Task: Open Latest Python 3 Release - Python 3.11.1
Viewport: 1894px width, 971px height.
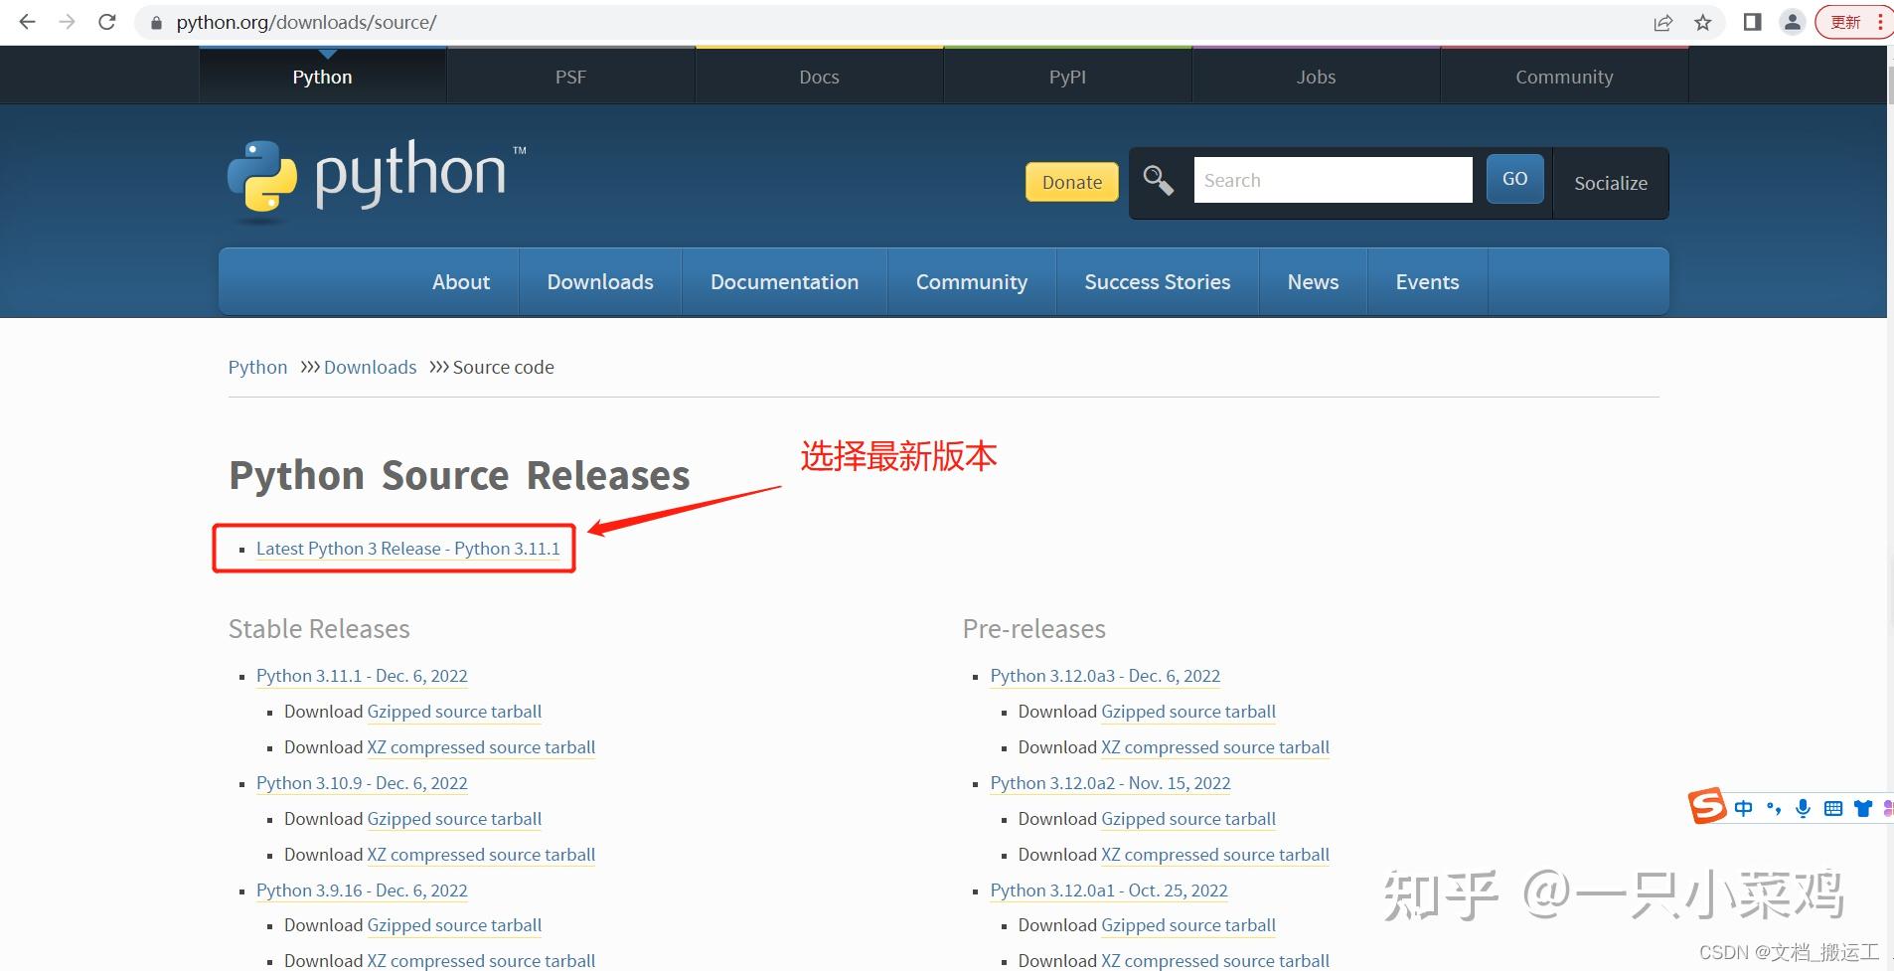Action: click(x=407, y=548)
